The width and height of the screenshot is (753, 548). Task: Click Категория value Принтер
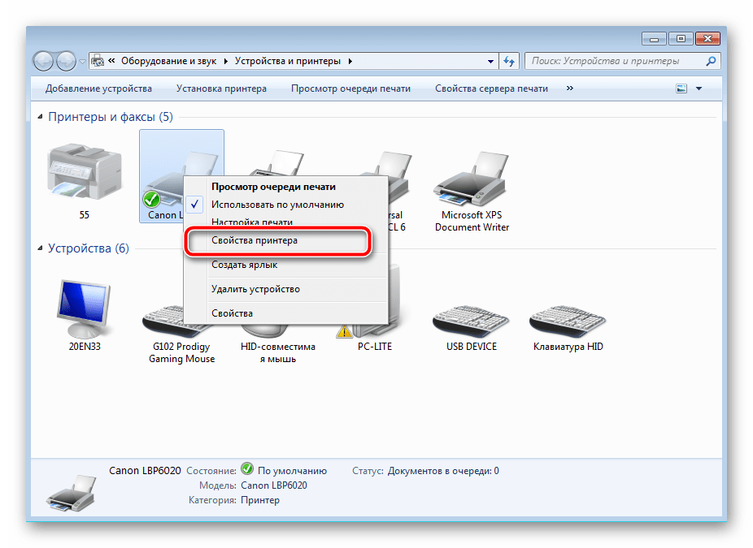click(x=259, y=500)
